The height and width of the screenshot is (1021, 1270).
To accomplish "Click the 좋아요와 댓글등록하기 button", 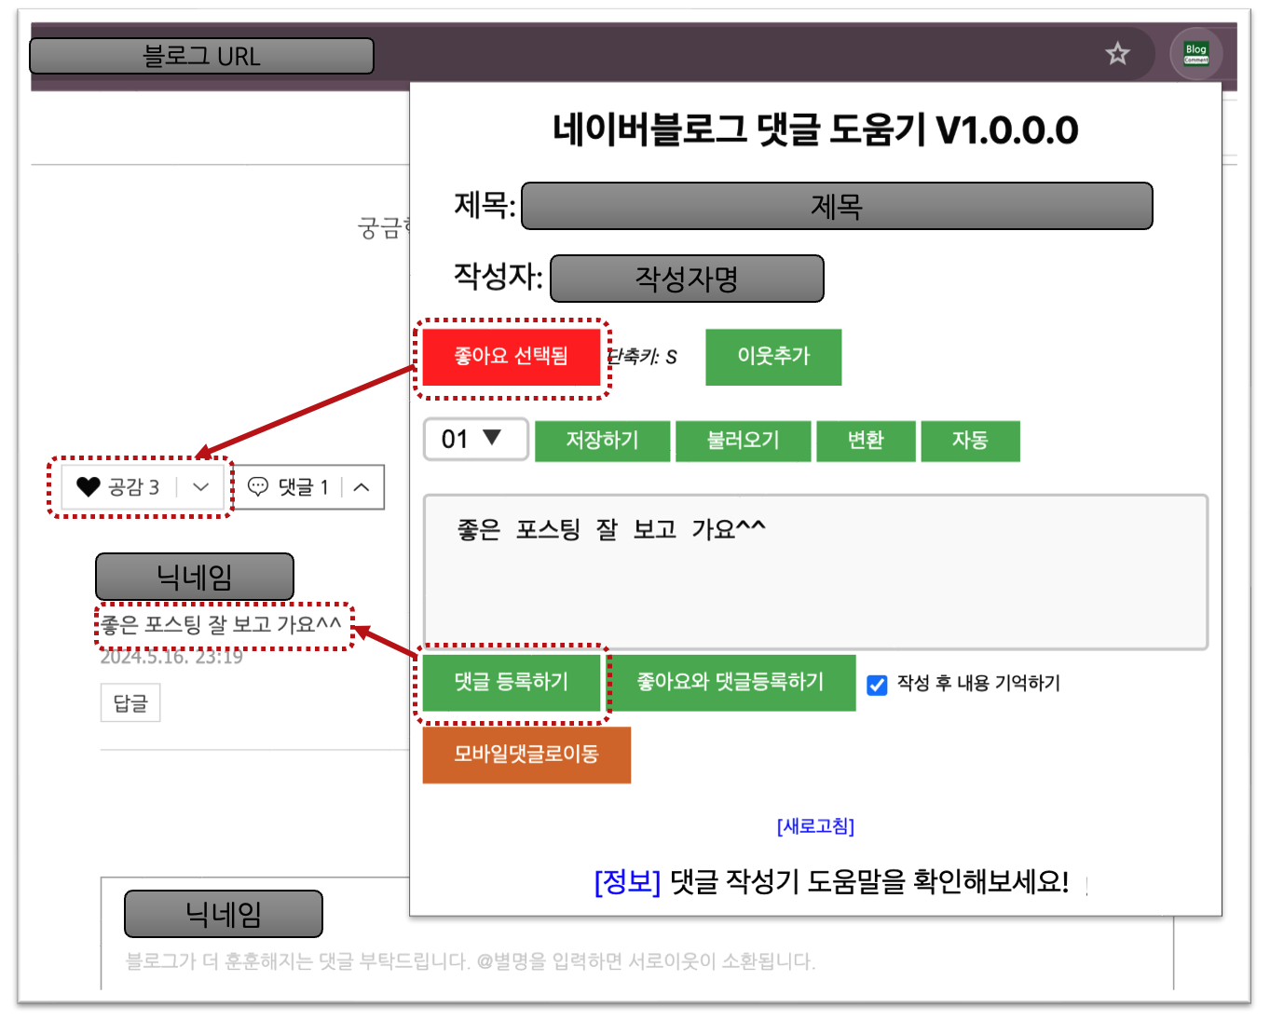I will [x=731, y=683].
